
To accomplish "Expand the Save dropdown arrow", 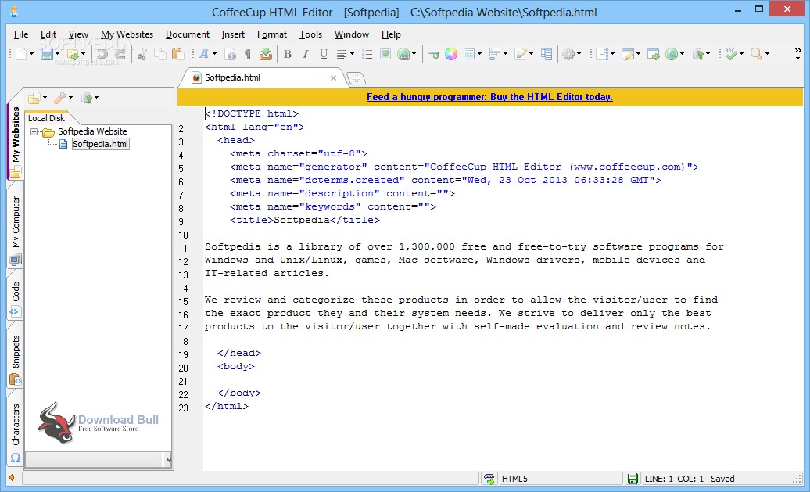I will (x=57, y=54).
